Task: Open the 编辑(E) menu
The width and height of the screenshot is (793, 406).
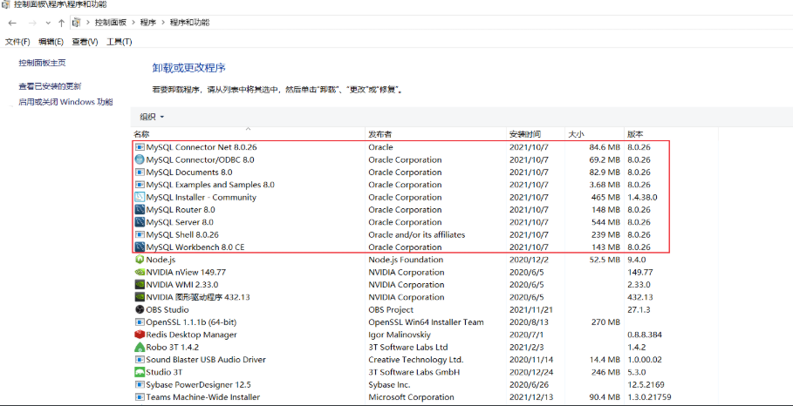Action: (51, 42)
